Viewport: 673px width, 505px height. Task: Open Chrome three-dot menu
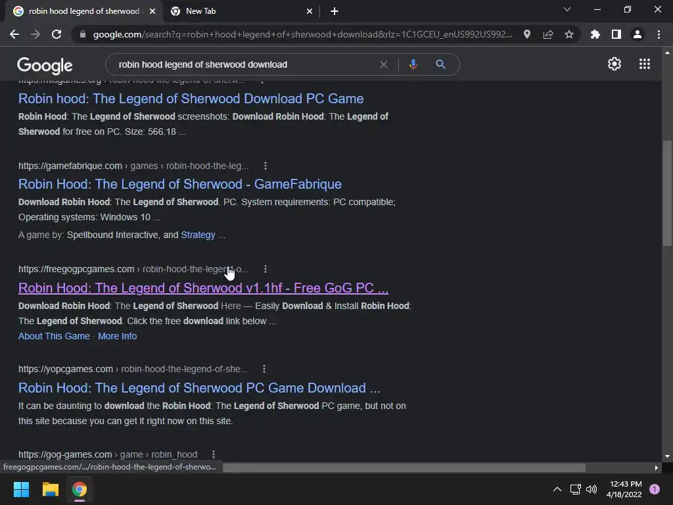tap(659, 34)
